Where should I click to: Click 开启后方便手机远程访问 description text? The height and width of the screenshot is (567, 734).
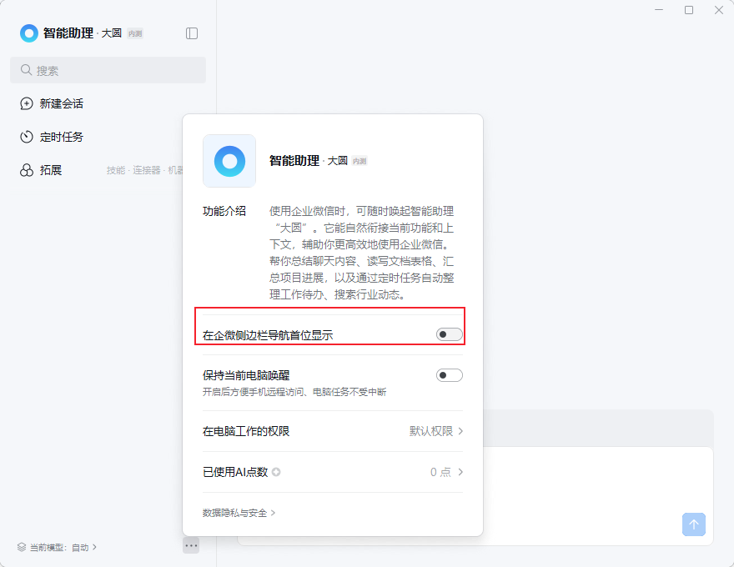click(x=294, y=392)
